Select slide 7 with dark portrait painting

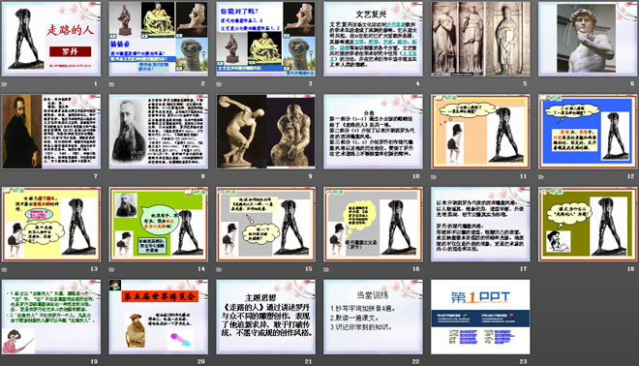point(51,132)
